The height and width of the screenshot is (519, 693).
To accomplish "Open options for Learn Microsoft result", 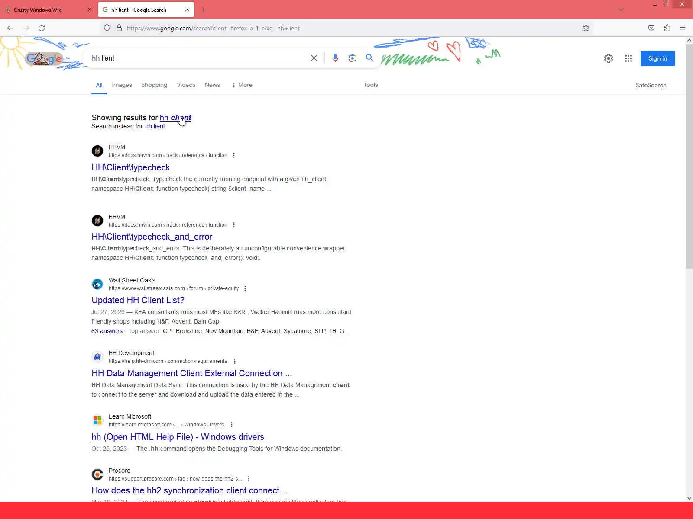I will (x=232, y=425).
